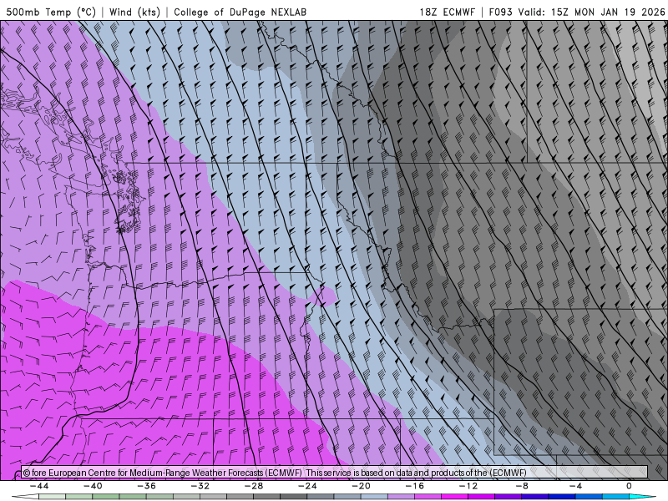Click the -8 colorbar label
668x501 pixels.
[522, 486]
